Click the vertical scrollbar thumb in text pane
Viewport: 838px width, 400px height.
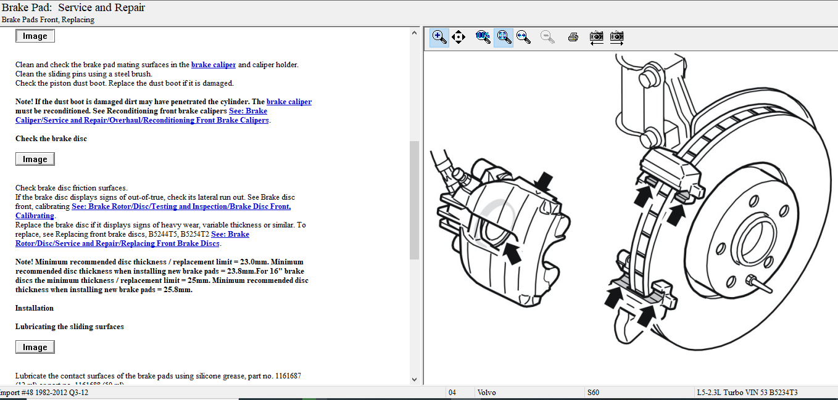414,200
